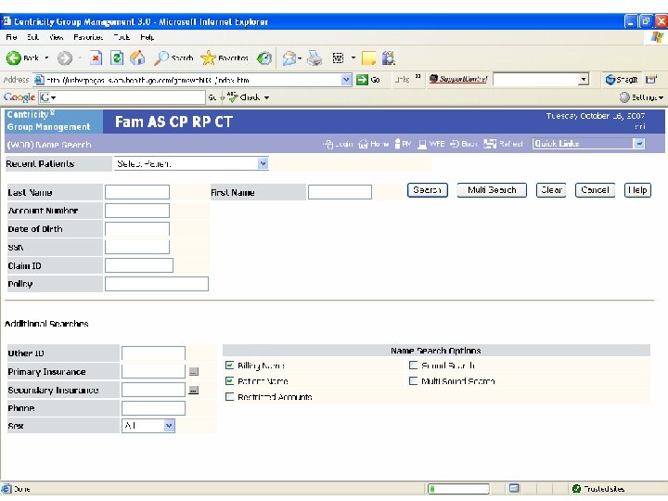This screenshot has height=501, width=668.
Task: Click the Last Name input field
Action: 137,192
